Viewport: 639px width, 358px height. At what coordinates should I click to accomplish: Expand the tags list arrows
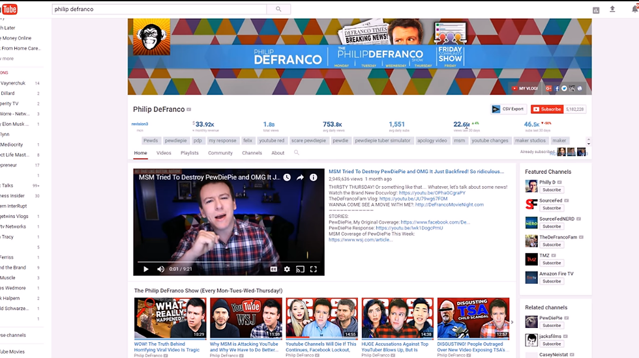[588, 141]
